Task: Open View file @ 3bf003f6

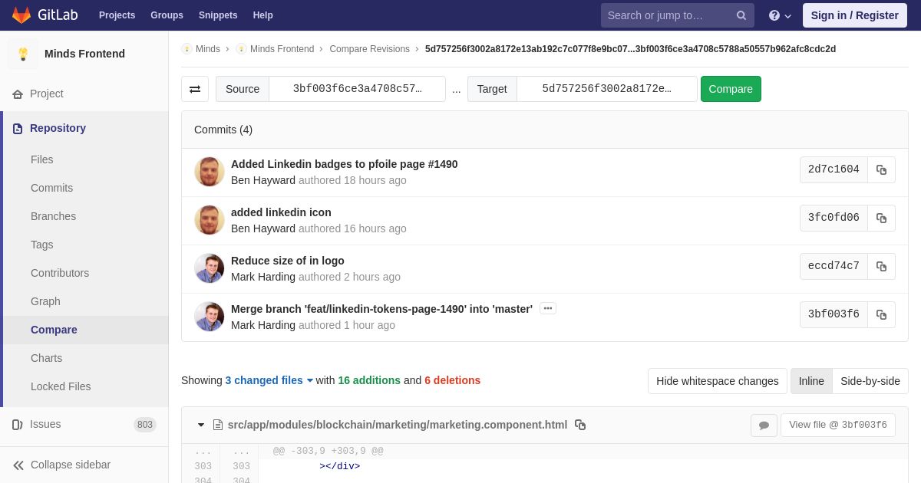Action: [x=838, y=426]
